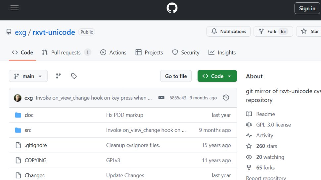Open the GPL-3.0 license link
Viewport: 321px width, 180px height.
pyautogui.click(x=273, y=125)
